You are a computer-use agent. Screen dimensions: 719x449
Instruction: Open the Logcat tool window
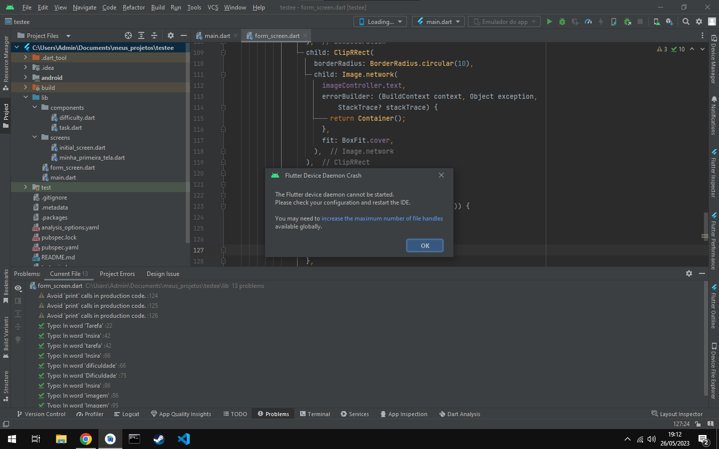tap(127, 414)
